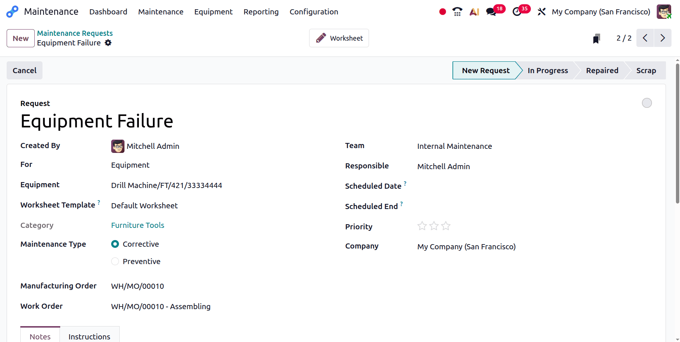The width and height of the screenshot is (680, 342).
Task: Click the Scheduled Date input field
Action: tap(534, 186)
